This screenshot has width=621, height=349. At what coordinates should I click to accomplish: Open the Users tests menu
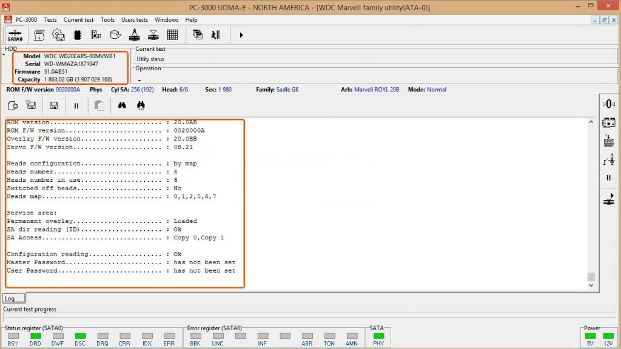point(135,20)
